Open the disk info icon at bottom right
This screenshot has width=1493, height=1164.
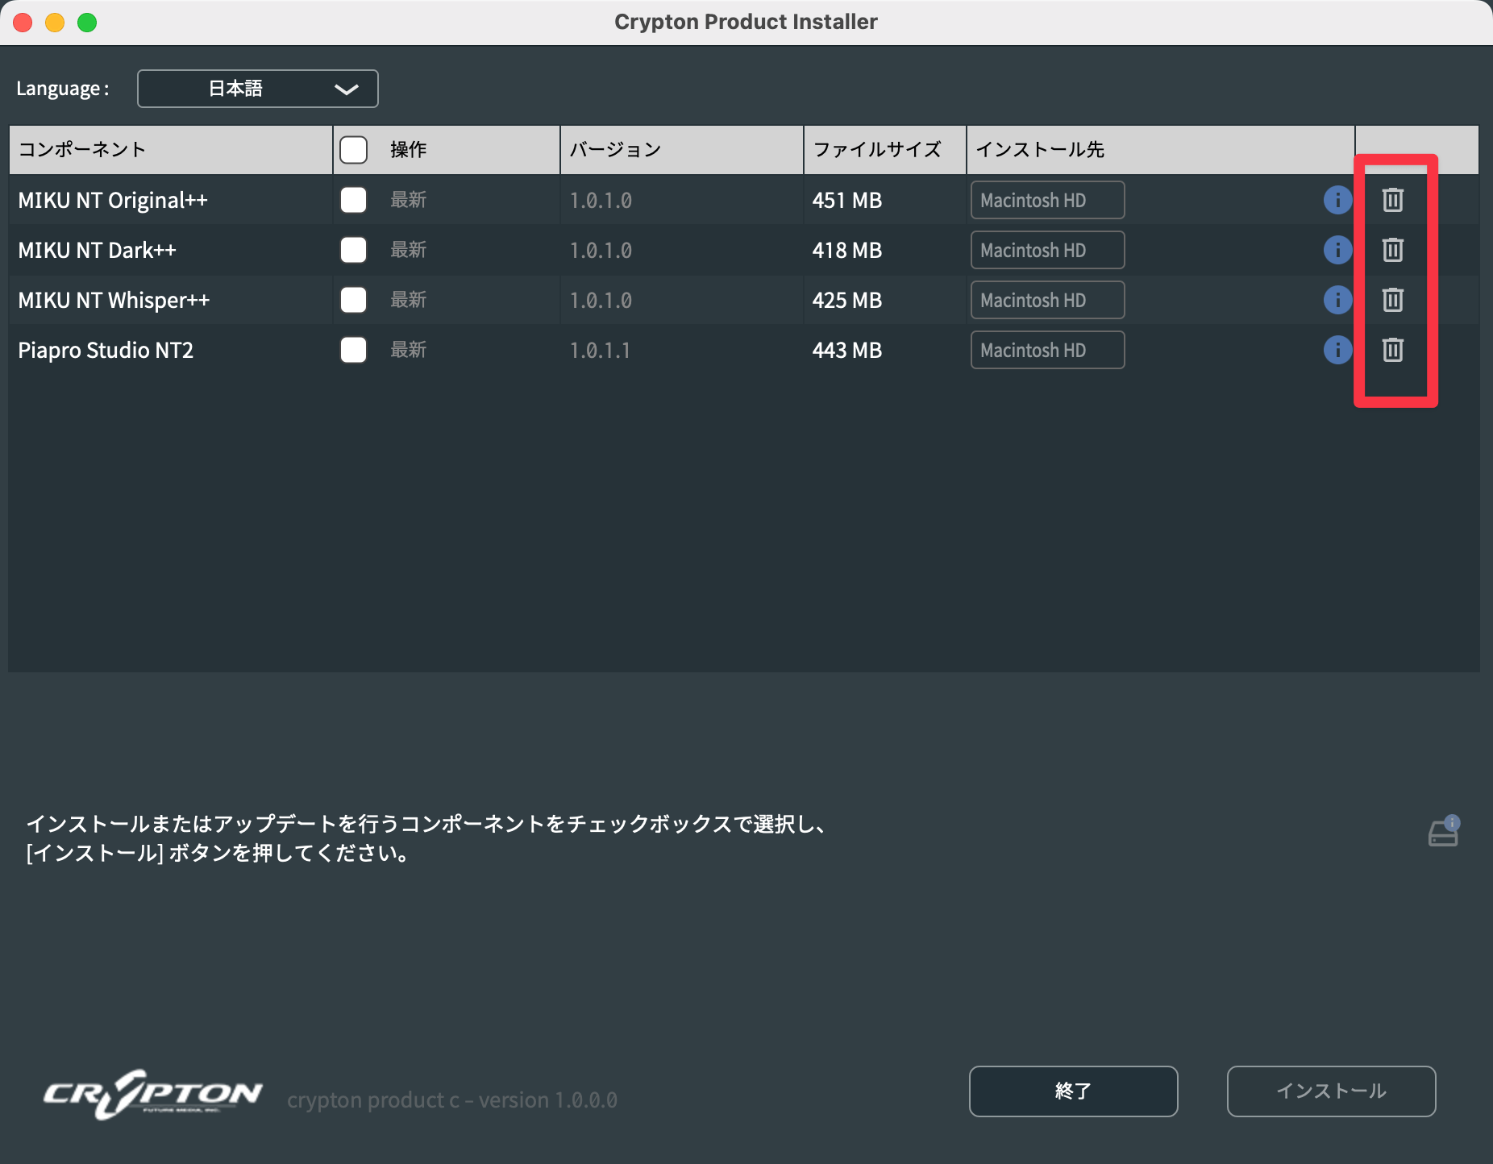click(1444, 832)
